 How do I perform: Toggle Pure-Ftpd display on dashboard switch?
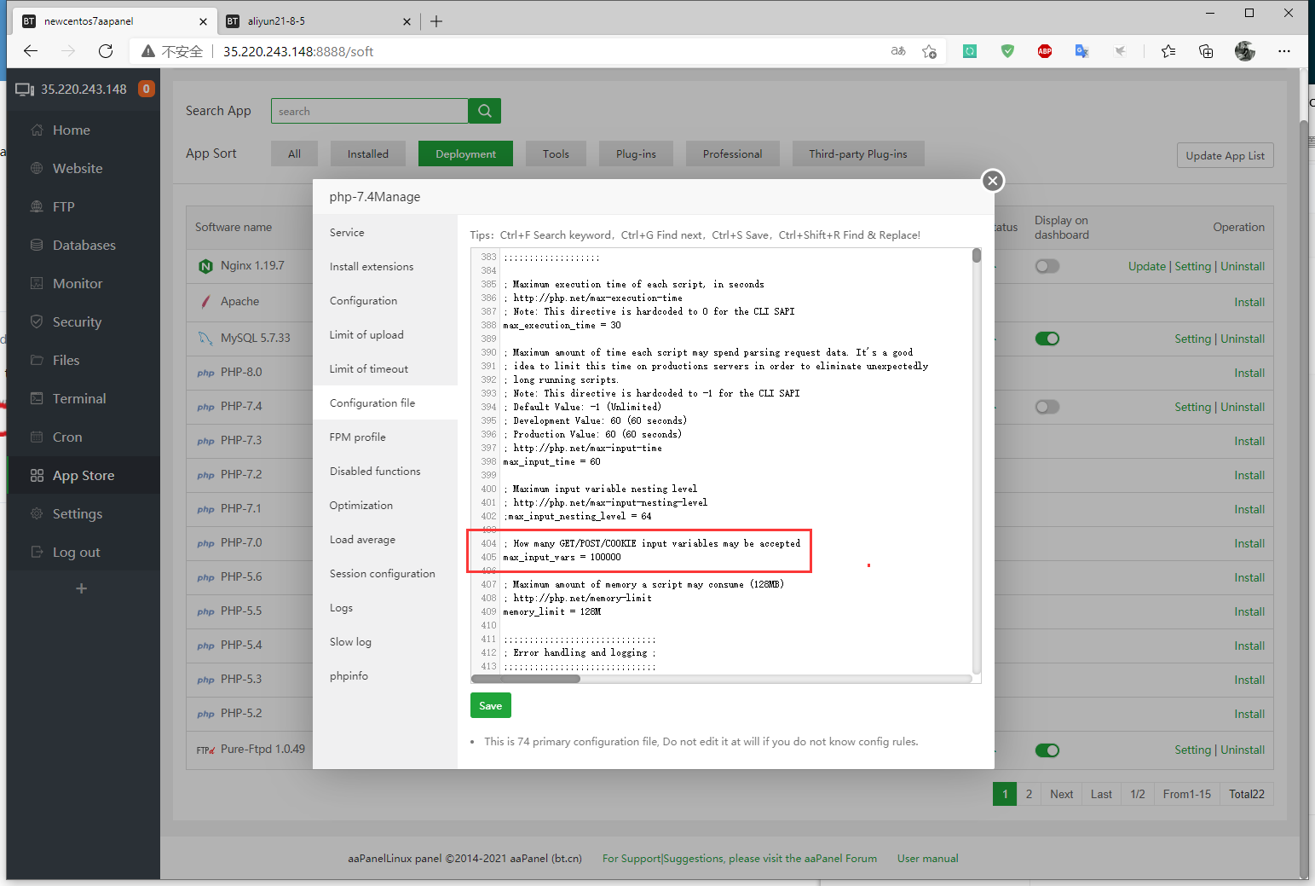point(1047,750)
